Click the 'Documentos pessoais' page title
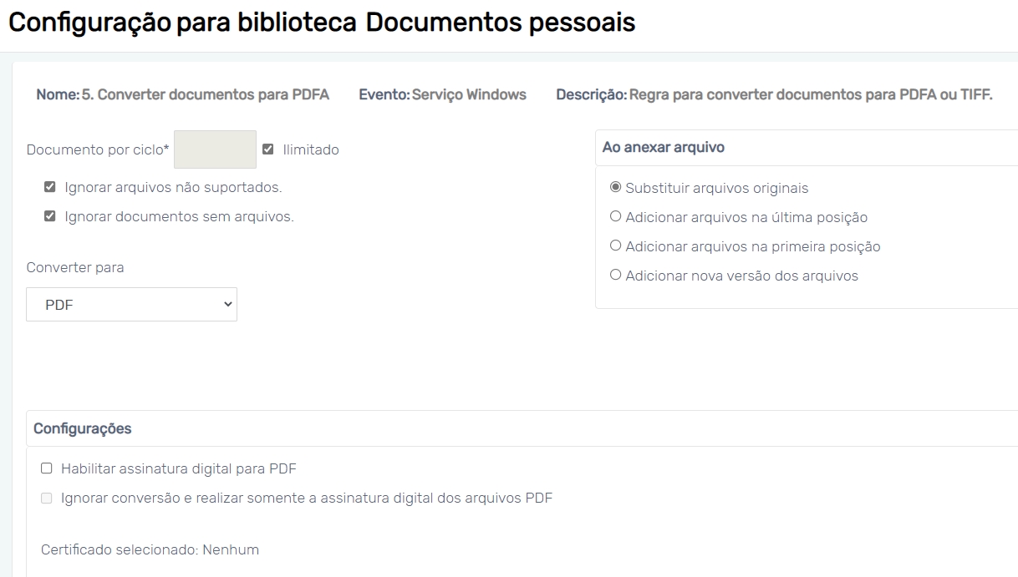Screen dimensions: 1018x577 tap(500, 22)
